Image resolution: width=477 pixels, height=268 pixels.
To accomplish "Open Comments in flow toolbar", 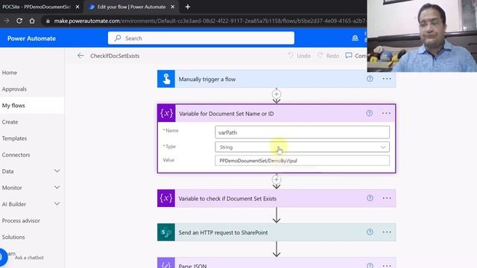I will (x=356, y=56).
